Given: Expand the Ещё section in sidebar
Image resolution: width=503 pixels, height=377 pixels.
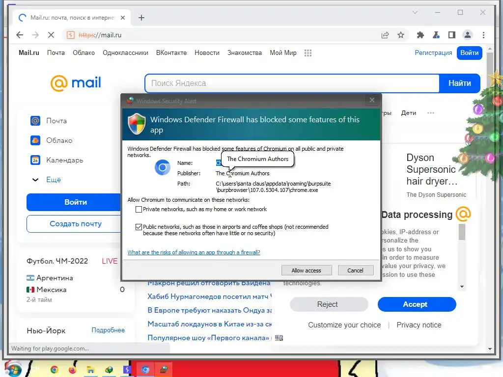Looking at the screenshot, I should [47, 180].
